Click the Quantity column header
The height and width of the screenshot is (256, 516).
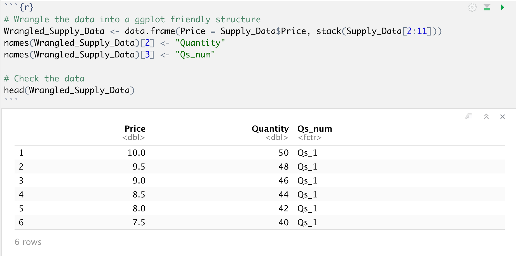pyautogui.click(x=270, y=129)
